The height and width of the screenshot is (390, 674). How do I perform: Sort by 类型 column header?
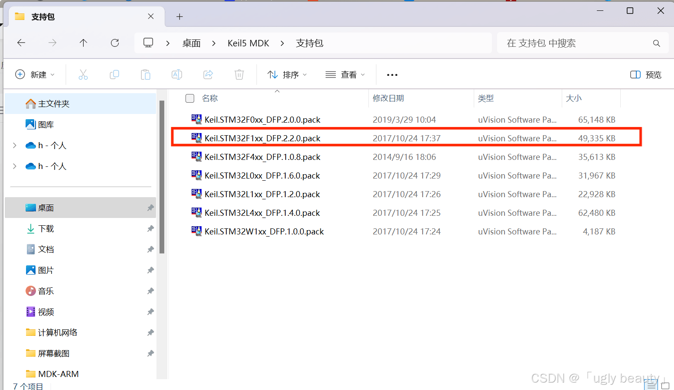click(486, 98)
